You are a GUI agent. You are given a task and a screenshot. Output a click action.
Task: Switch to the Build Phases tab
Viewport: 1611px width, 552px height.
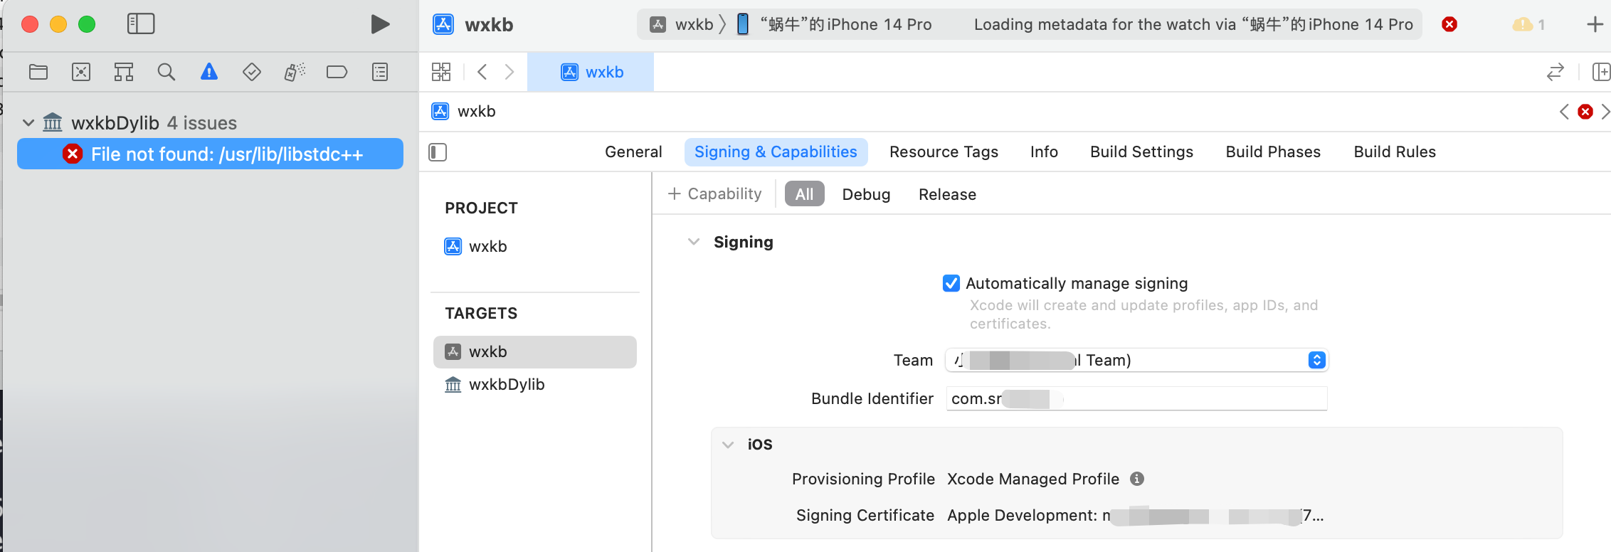pos(1272,152)
